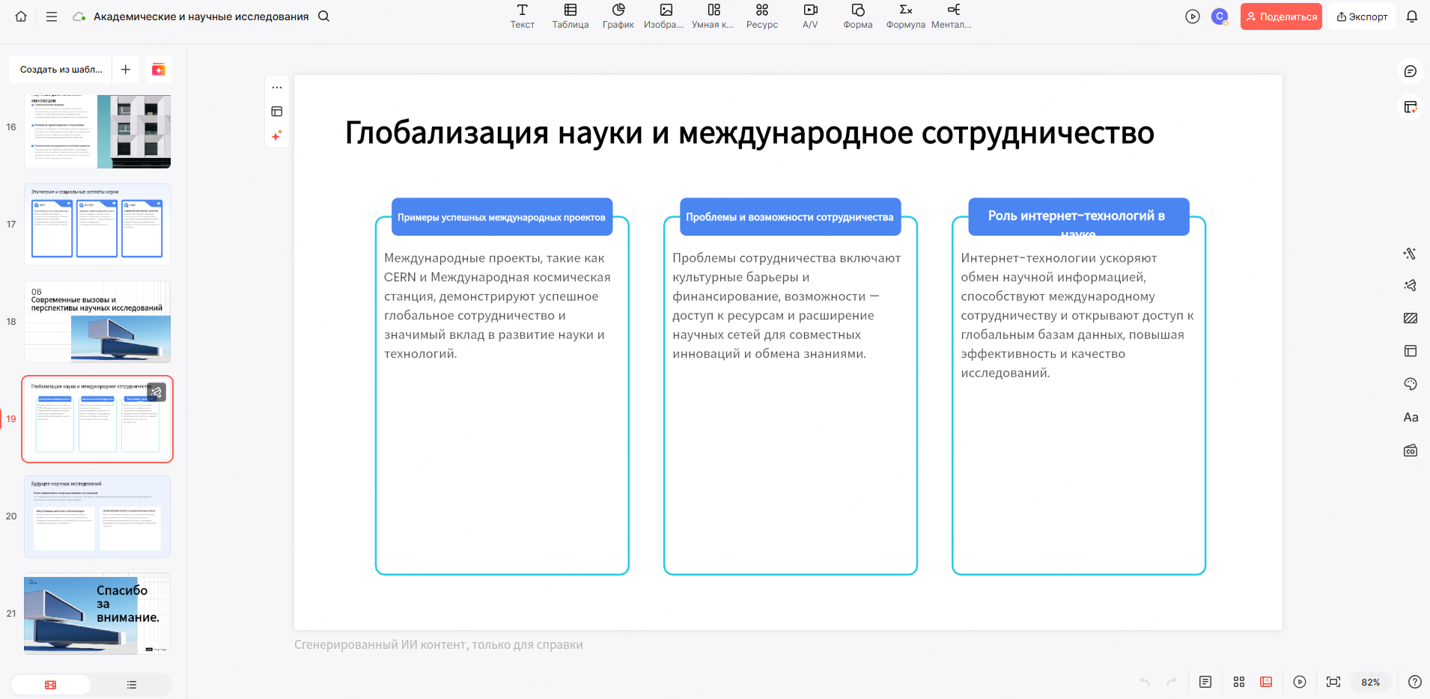Open the hamburger main menu
Screen dimensions: 1430x699
click(51, 16)
